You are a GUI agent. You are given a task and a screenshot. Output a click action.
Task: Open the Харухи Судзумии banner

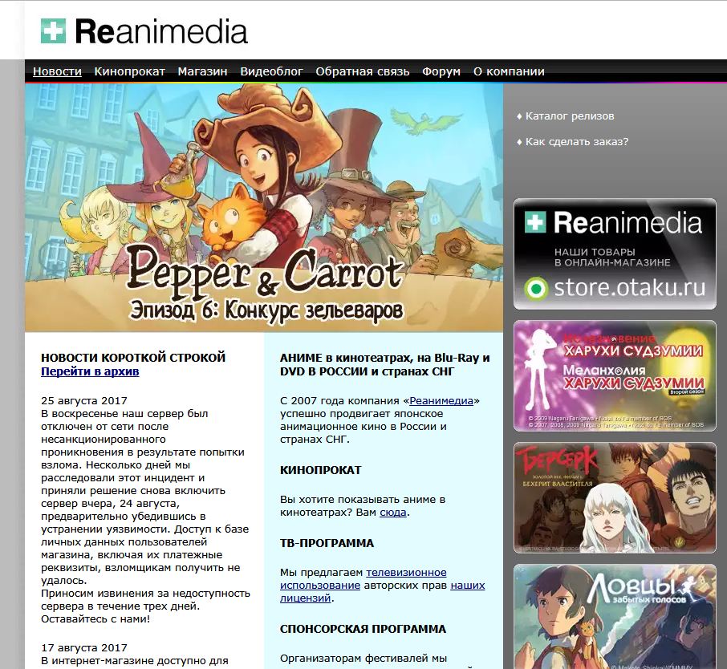(615, 375)
